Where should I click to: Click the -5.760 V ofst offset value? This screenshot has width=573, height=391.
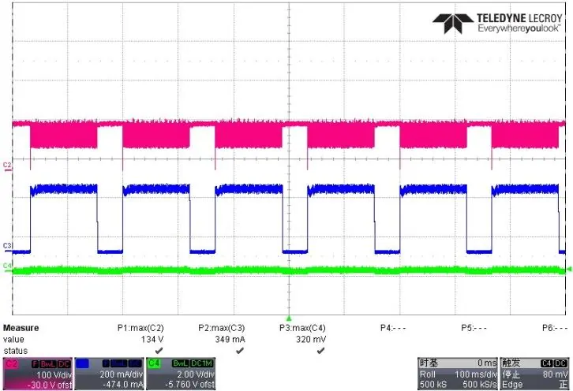point(189,385)
